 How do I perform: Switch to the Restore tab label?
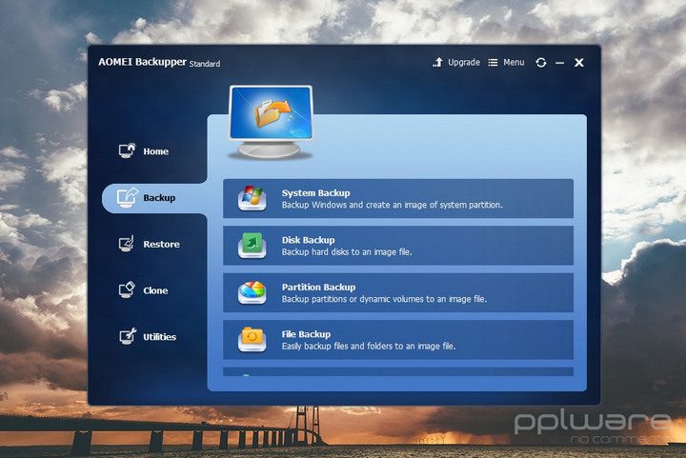click(x=161, y=245)
